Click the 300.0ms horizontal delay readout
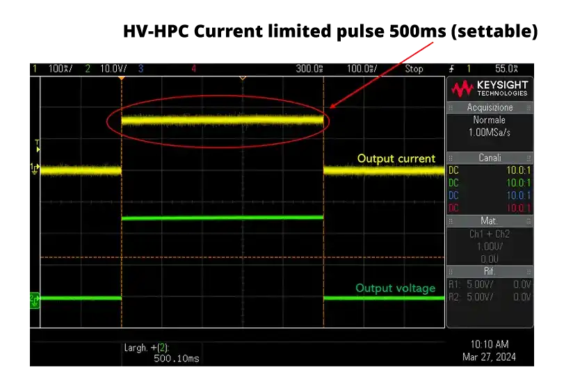The width and height of the screenshot is (564, 381). click(x=309, y=69)
